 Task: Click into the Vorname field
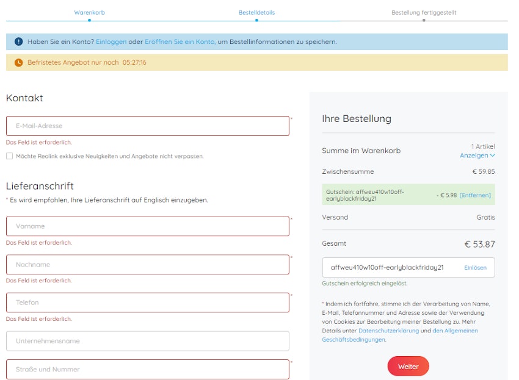click(147, 226)
